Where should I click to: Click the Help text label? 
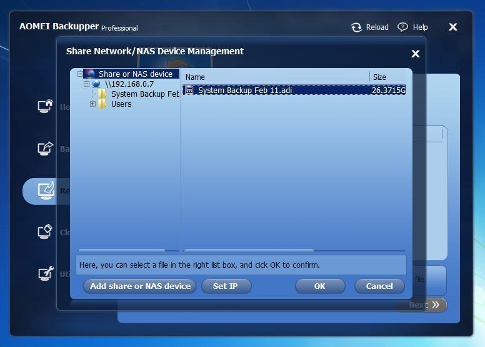point(421,27)
